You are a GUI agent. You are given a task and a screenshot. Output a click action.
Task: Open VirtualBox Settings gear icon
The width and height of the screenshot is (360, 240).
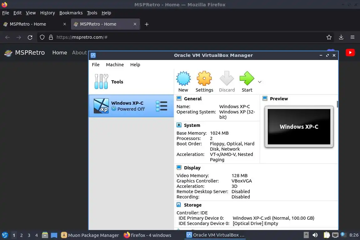(204, 78)
